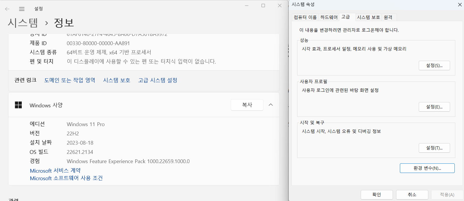The height and width of the screenshot is (201, 464).
Task: Click the 복사 button for Windows 사양
Action: click(x=247, y=105)
